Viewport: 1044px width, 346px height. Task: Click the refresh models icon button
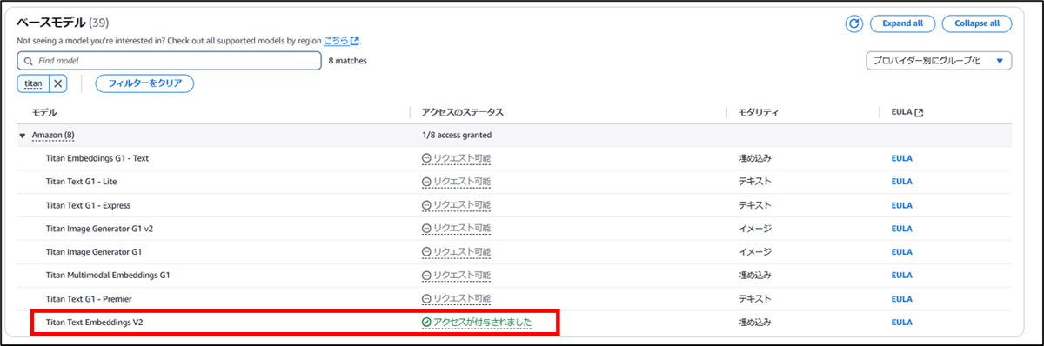[x=854, y=23]
